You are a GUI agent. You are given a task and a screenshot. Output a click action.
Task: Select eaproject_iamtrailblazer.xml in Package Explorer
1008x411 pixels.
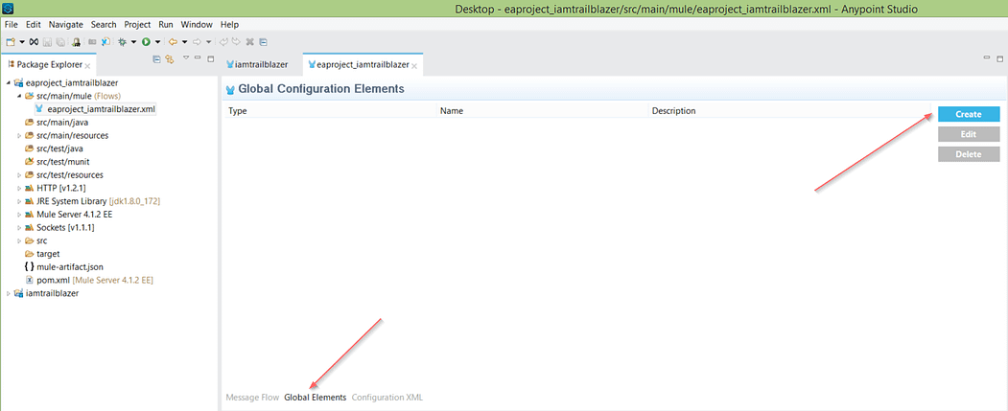coord(96,109)
